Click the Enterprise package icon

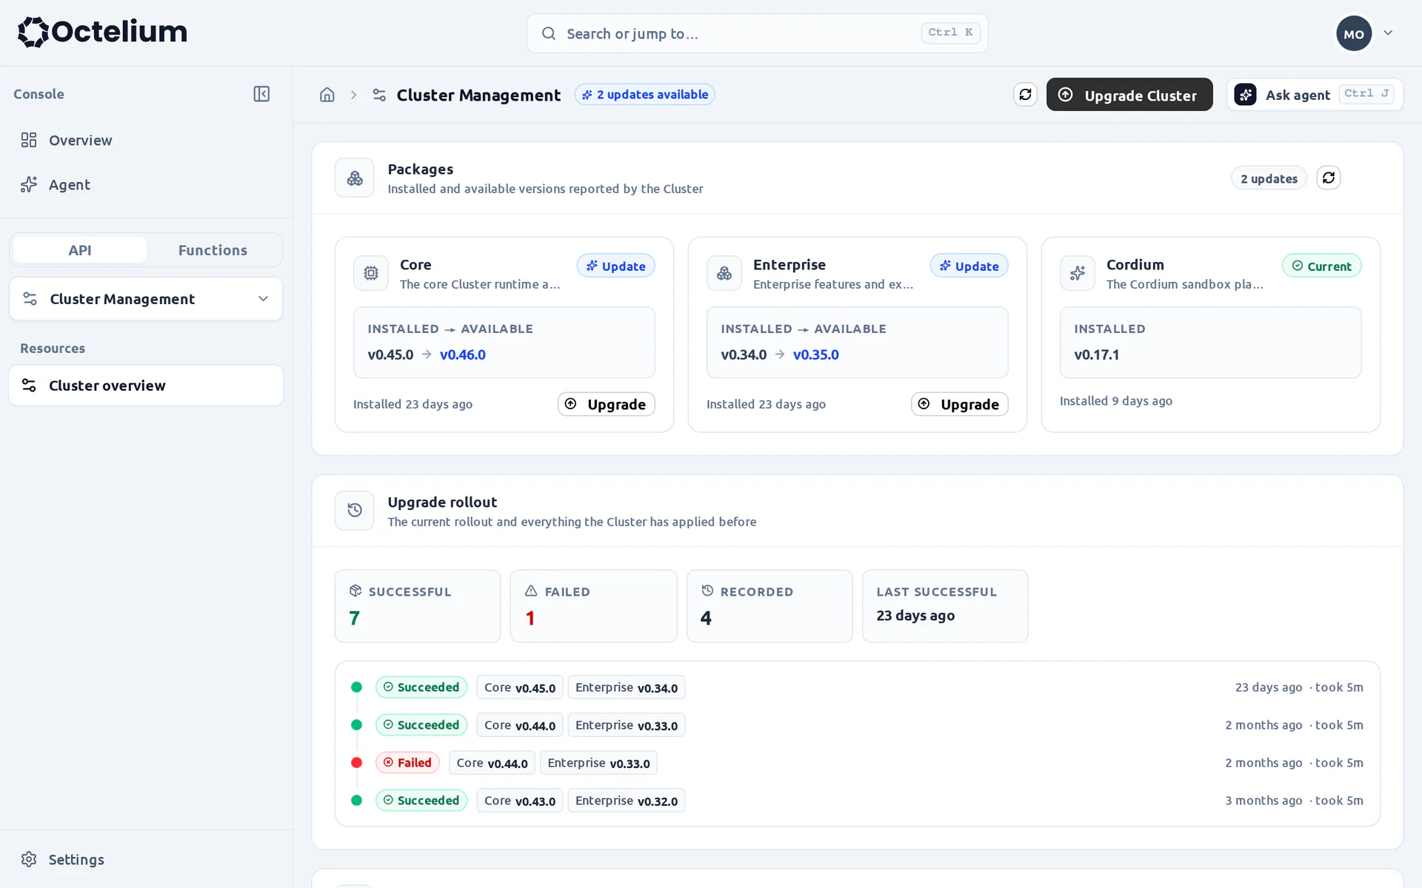[724, 273]
